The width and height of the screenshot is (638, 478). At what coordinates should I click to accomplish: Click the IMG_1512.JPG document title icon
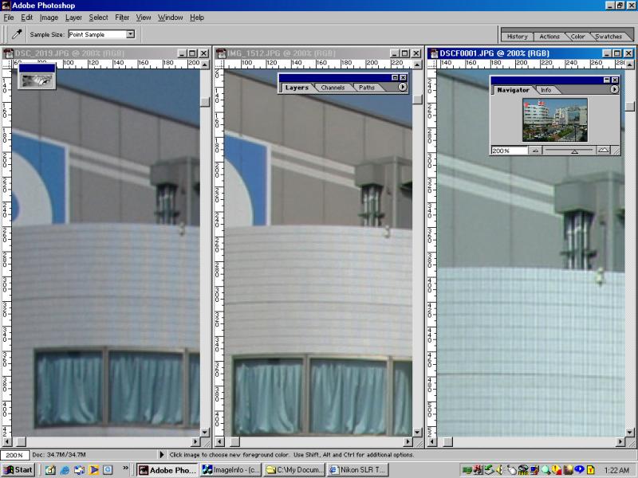click(x=221, y=53)
